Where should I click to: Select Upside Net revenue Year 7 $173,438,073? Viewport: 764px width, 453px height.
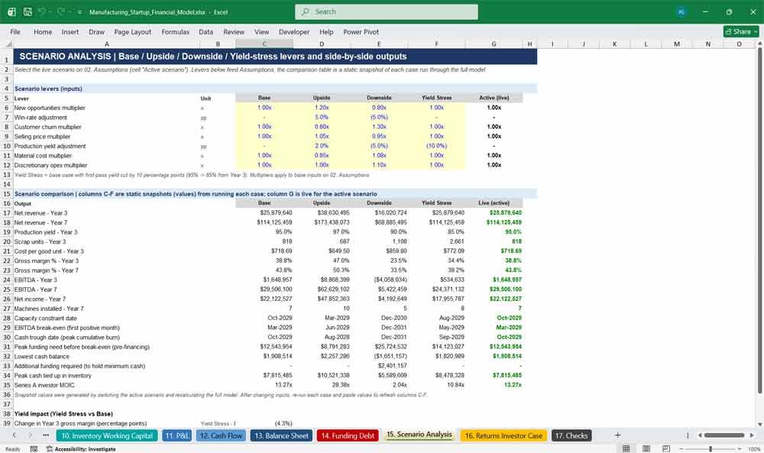(322, 222)
